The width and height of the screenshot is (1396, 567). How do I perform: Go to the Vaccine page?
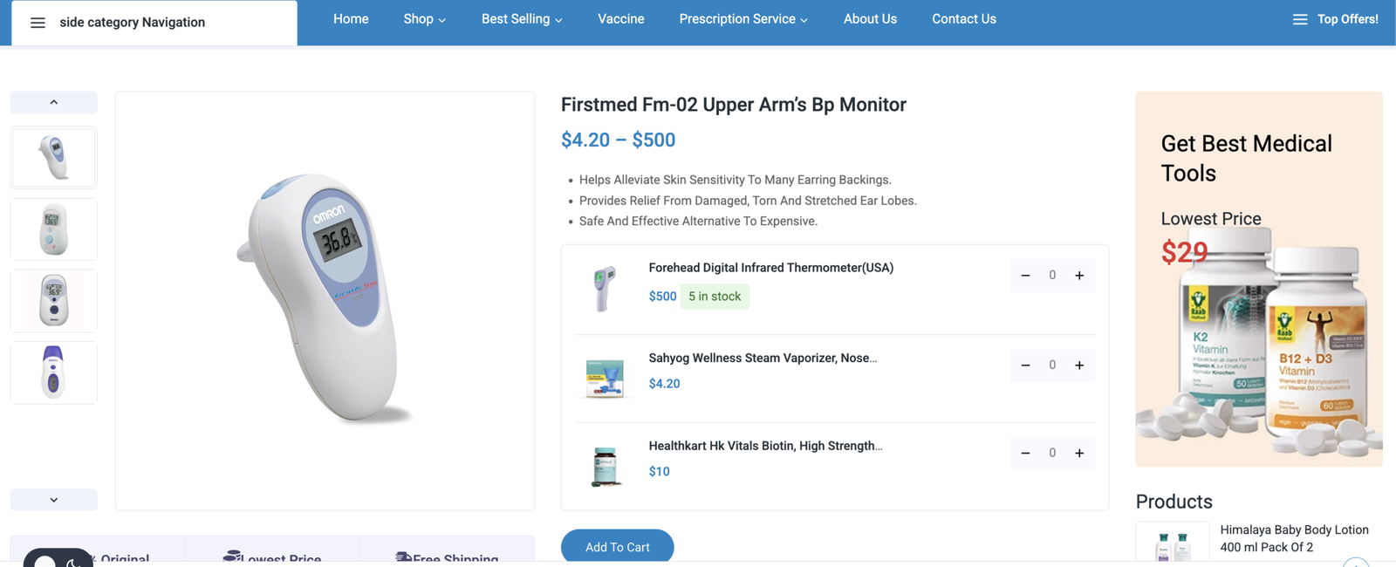coord(620,19)
